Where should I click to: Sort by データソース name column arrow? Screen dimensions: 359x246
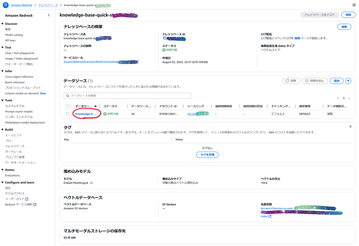(95, 106)
